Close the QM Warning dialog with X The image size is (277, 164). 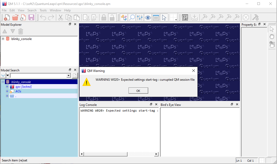point(193,71)
